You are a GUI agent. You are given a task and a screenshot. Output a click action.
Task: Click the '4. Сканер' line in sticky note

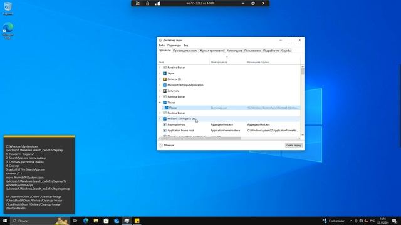pyautogui.click(x=13, y=166)
